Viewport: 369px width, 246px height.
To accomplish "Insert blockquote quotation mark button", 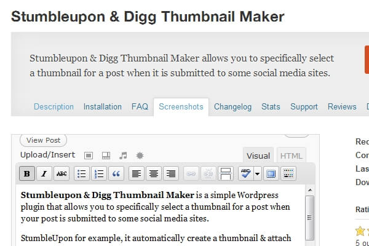I will [x=116, y=173].
